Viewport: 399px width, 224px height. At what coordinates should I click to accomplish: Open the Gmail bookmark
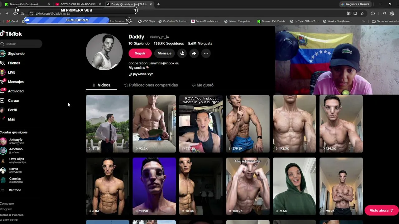click(x=12, y=21)
